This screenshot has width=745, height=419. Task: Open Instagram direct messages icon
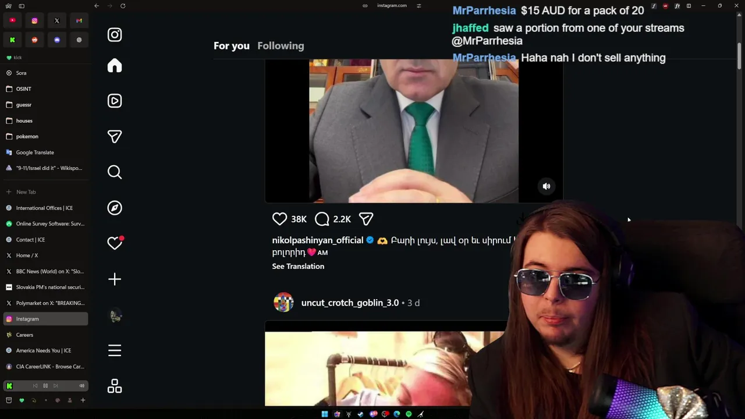point(115,136)
